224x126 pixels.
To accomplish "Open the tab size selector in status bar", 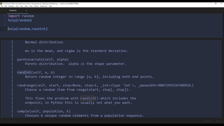I will (207, 121).
